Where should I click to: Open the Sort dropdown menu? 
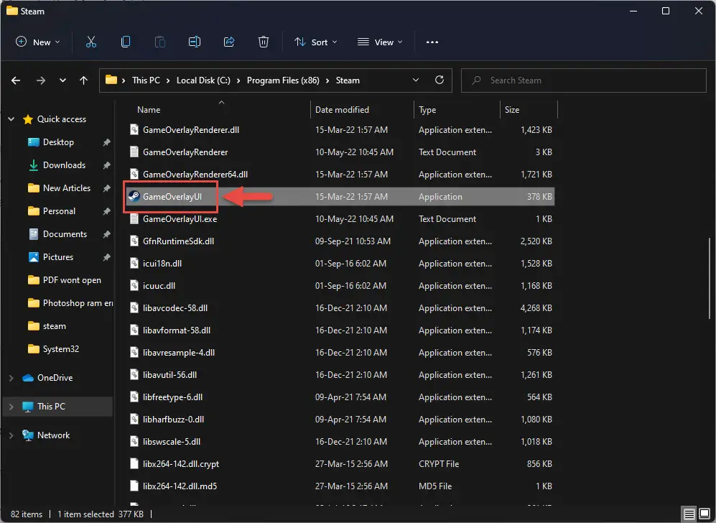315,42
